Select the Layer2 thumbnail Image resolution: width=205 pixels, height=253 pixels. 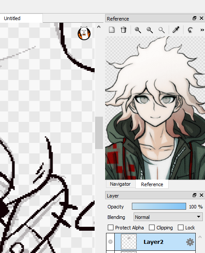point(129,242)
